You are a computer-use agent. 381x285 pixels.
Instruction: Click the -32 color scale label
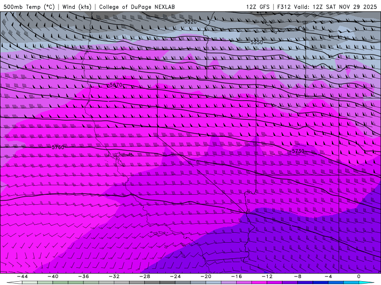[x=114, y=276]
